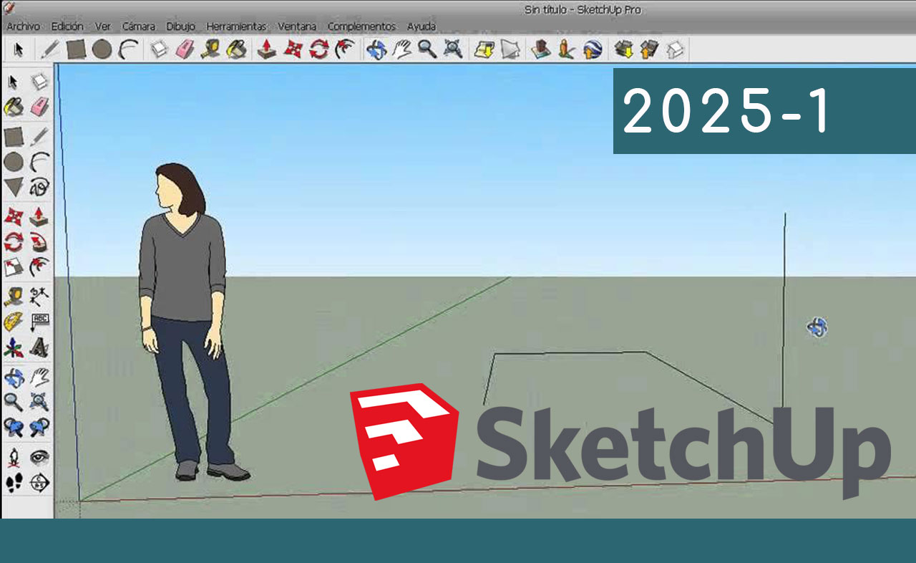Choose the Dimension tool
The width and height of the screenshot is (916, 563).
tap(40, 294)
